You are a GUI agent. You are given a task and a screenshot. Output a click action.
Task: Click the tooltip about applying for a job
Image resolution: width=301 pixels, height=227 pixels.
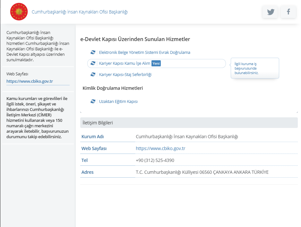[254, 68]
